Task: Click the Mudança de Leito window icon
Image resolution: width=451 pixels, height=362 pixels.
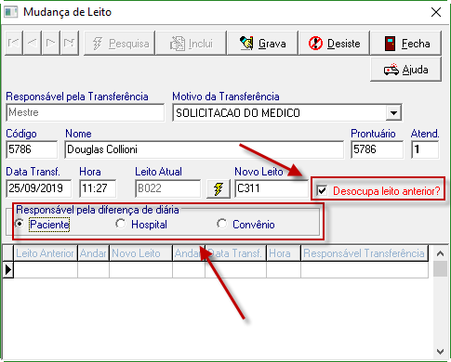Action: (11, 12)
